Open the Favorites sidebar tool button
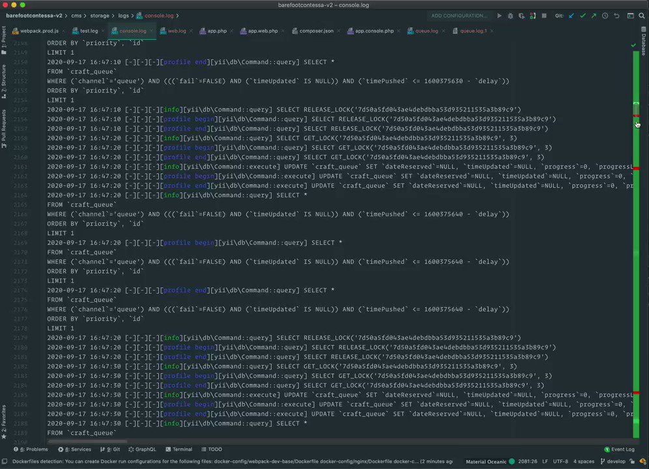The height and width of the screenshot is (469, 649). [x=4, y=422]
